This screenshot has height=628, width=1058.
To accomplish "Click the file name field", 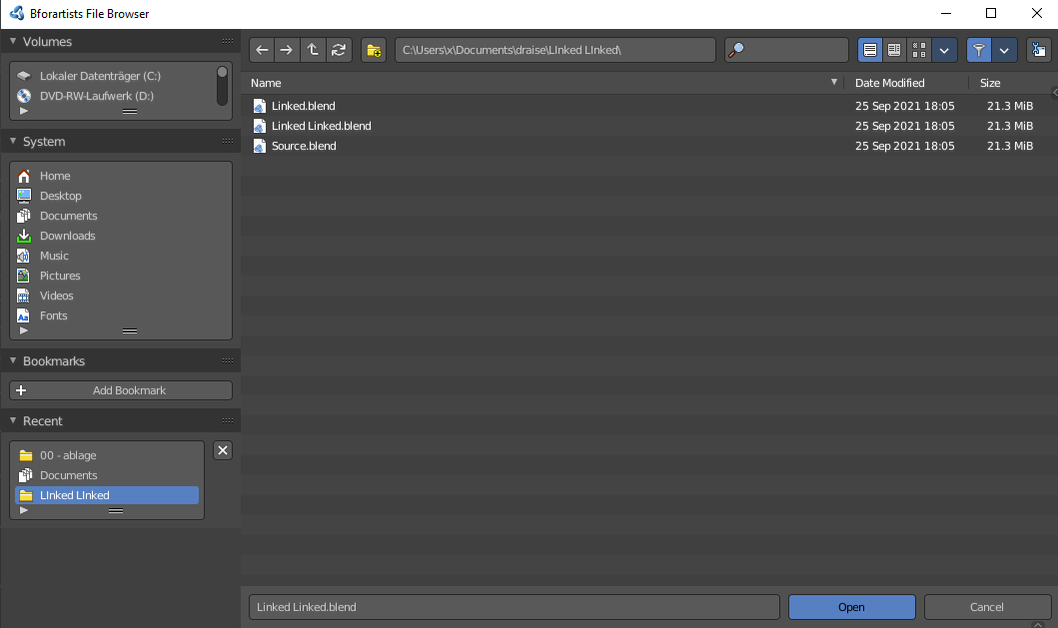I will pyautogui.click(x=515, y=607).
